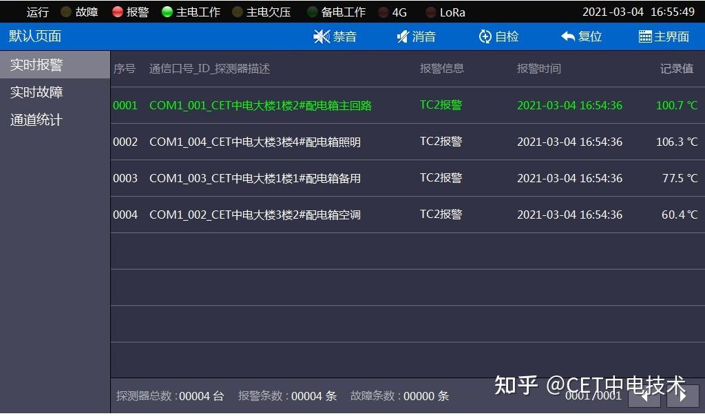Open 主界面 main screen grid icon
This screenshot has width=705, height=416.
click(x=645, y=37)
